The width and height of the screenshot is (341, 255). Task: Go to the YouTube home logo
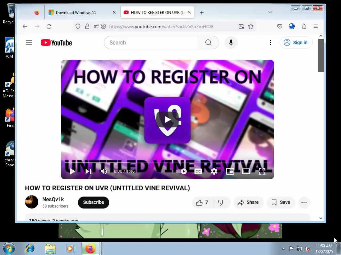[x=56, y=43]
